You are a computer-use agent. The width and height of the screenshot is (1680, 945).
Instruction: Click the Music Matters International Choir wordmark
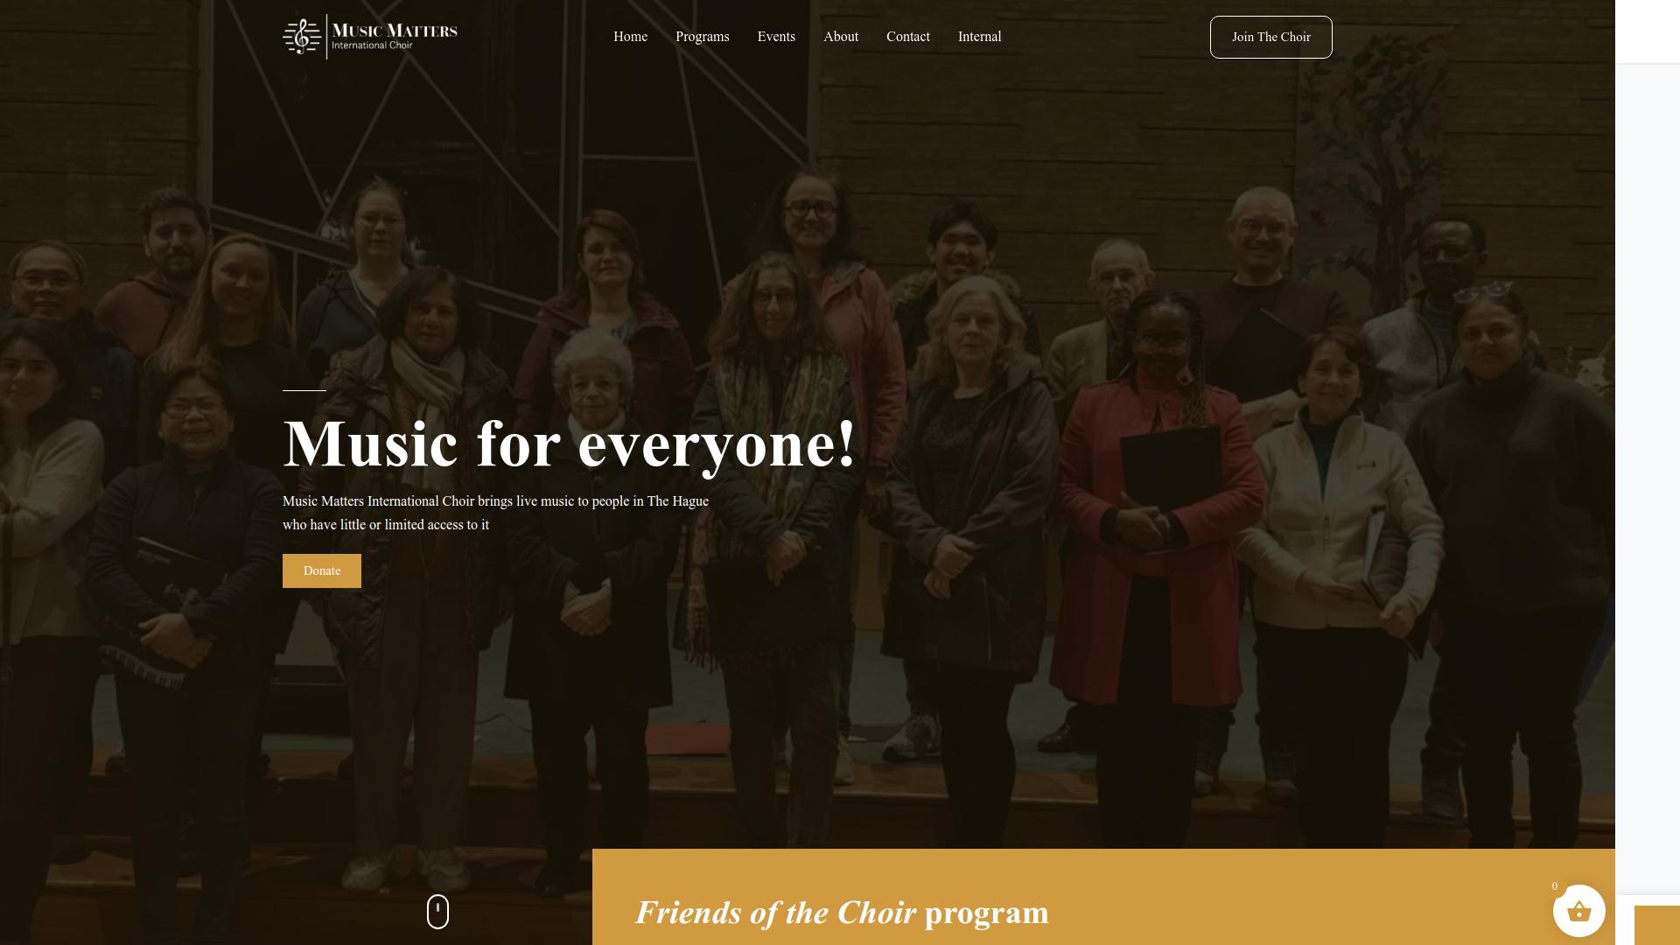click(x=395, y=37)
